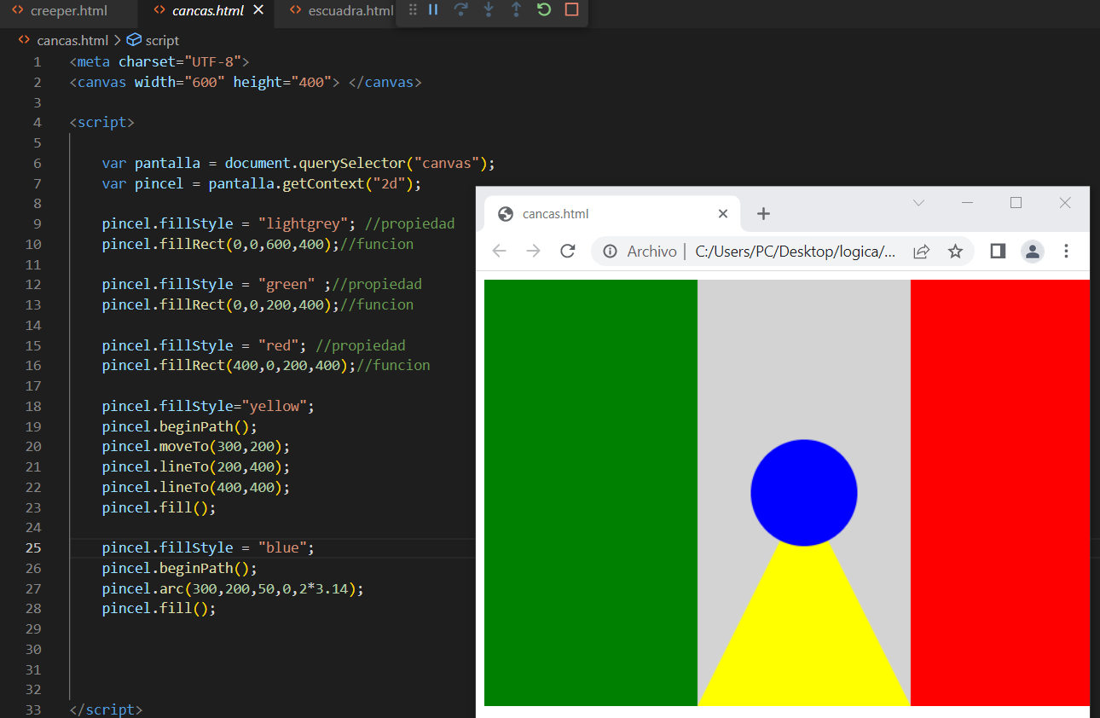Select the cancas.html Chrome browser tab
Viewport: 1100px width, 718px height.
(611, 213)
